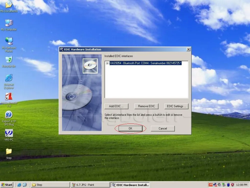Image resolution: width=250 pixels, height=188 pixels.
Task: Click EDIC Hardware Install taskbar button
Action: pos(130,185)
